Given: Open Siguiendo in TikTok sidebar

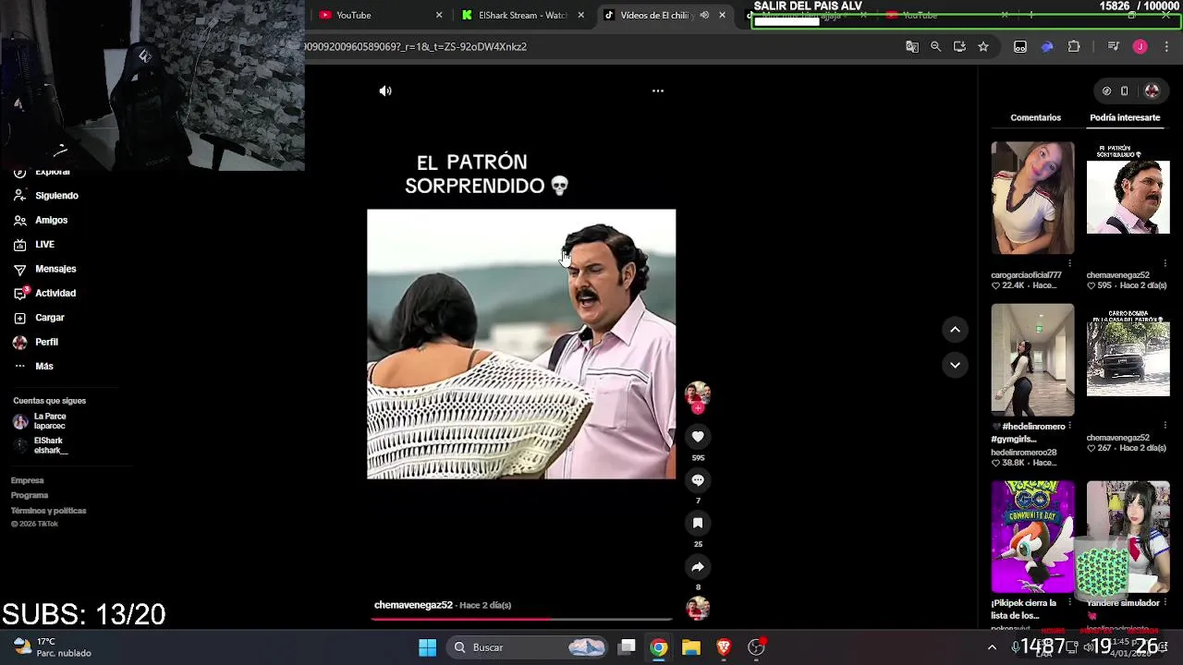Looking at the screenshot, I should tap(56, 196).
